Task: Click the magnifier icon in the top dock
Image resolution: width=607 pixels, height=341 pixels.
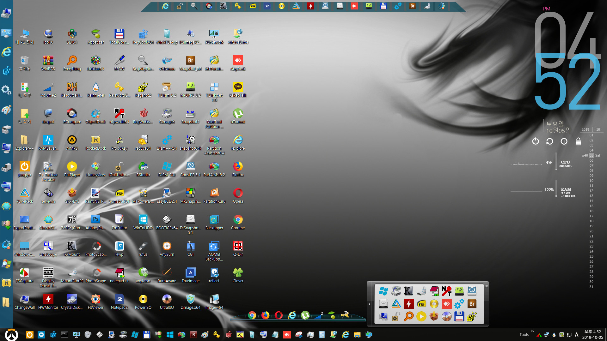Action: point(194,6)
